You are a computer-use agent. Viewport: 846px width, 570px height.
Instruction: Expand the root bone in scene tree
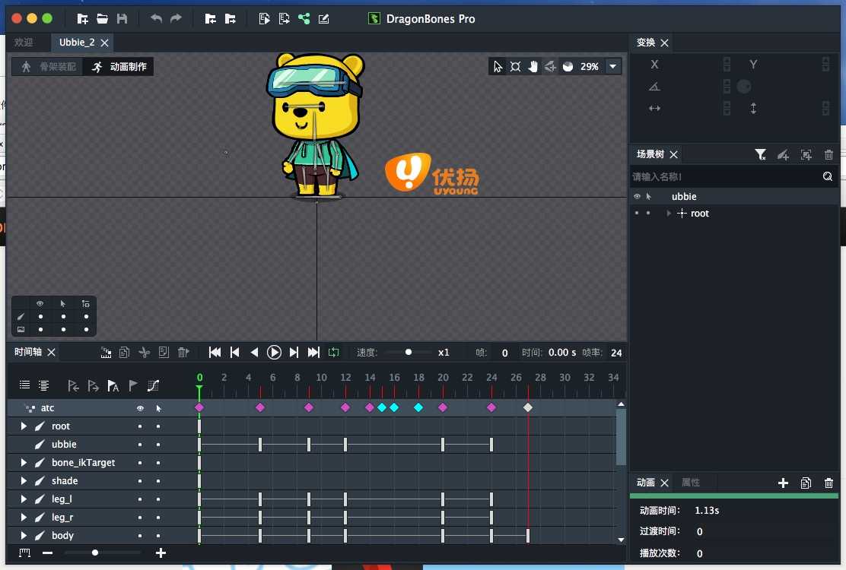point(669,214)
